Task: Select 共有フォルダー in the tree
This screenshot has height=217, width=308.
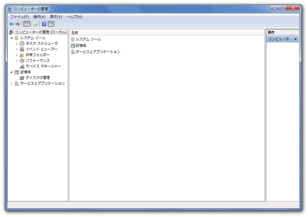Action: pyautogui.click(x=38, y=55)
